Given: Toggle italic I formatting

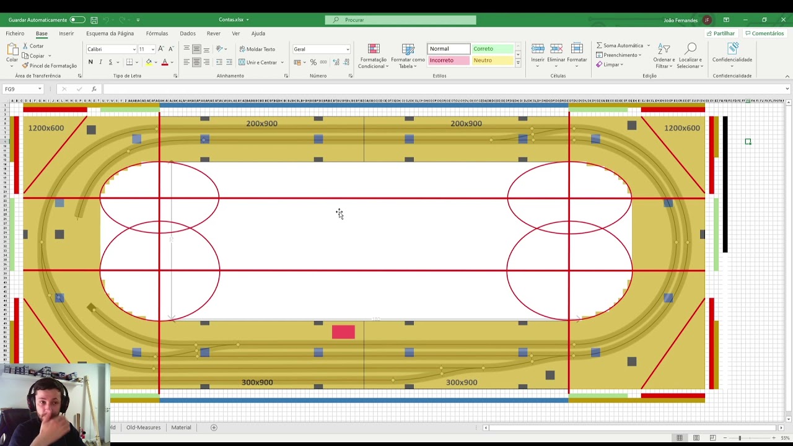Looking at the screenshot, I should [x=100, y=62].
